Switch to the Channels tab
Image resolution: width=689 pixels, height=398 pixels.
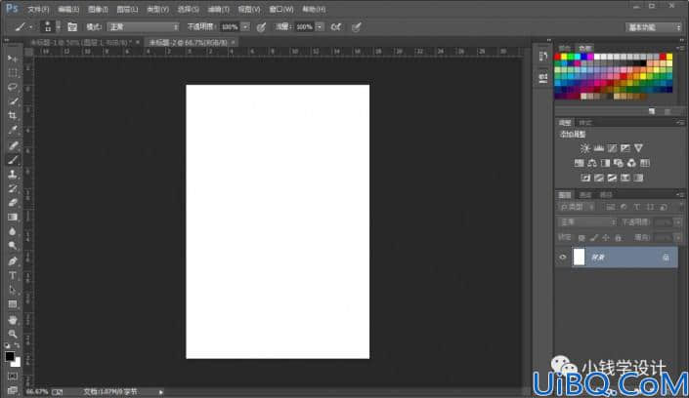pyautogui.click(x=585, y=195)
